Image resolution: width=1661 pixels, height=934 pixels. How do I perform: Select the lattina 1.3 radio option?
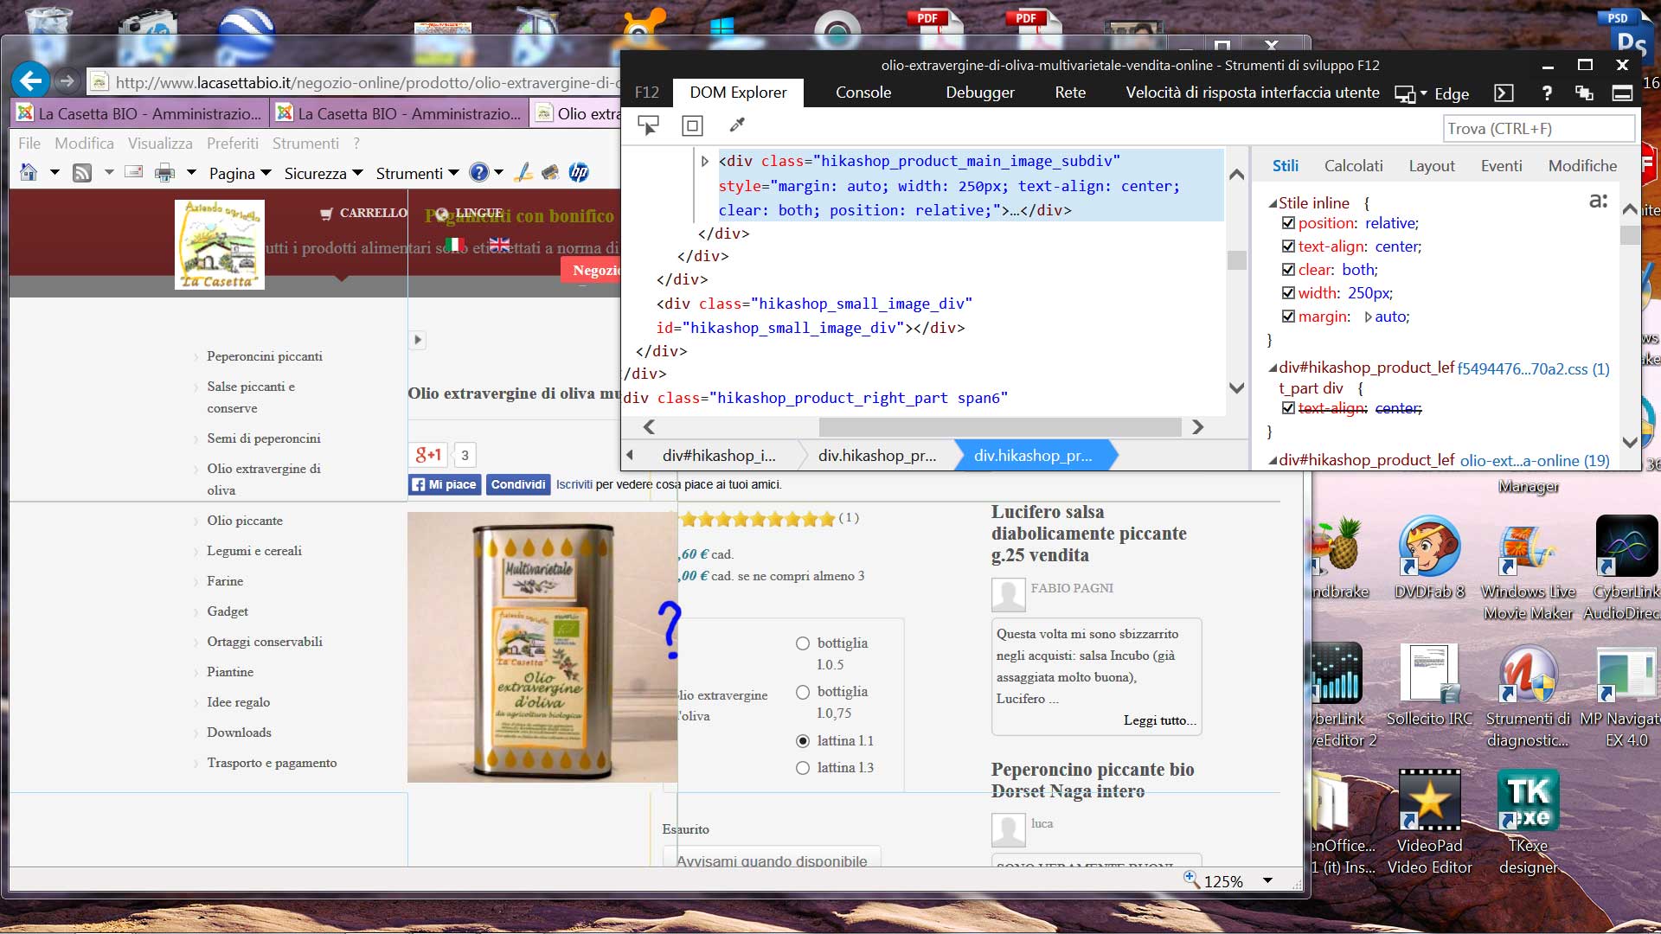803,768
